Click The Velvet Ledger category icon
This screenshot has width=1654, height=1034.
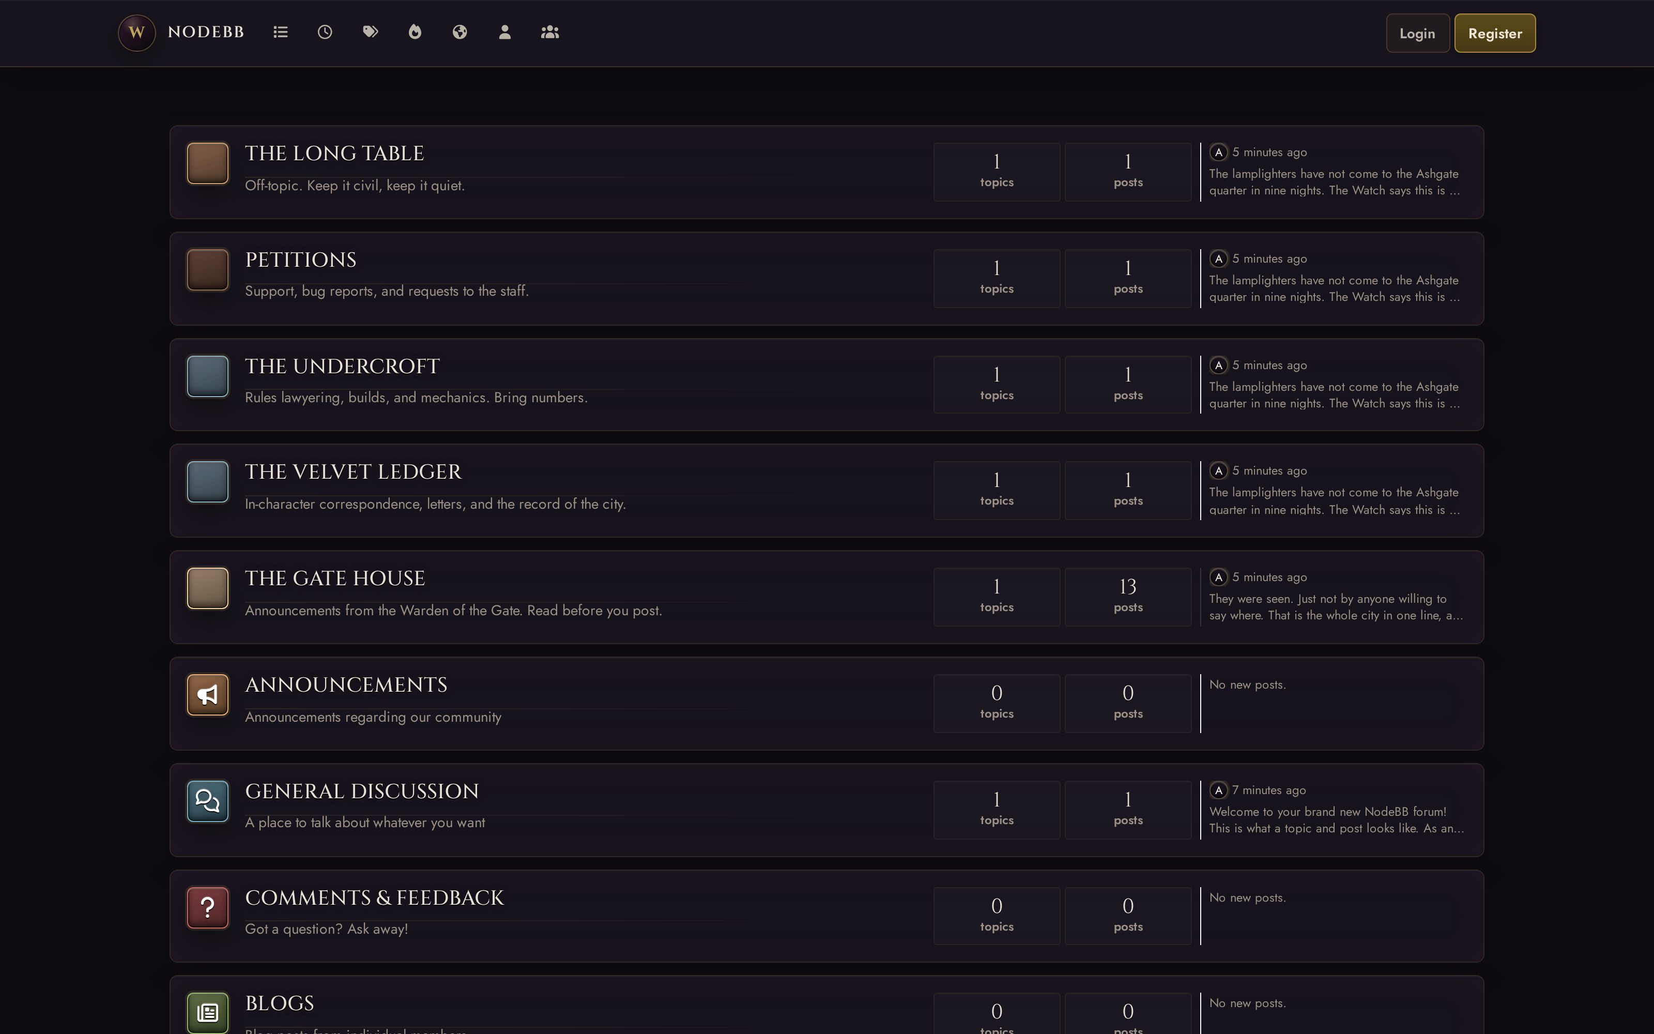coord(208,481)
